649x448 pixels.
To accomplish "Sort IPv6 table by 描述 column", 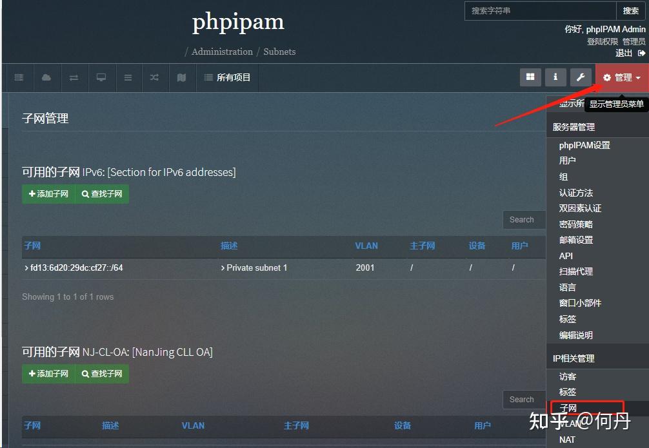I will pos(229,246).
